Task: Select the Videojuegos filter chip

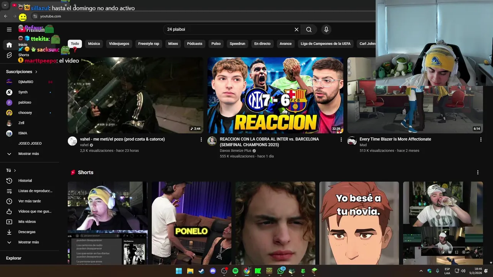Action: click(x=119, y=44)
